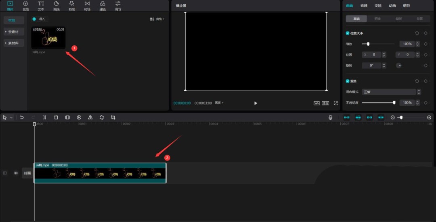436x222 pixels.
Task: Click the microphone record voiceover icon
Action: [x=330, y=117]
